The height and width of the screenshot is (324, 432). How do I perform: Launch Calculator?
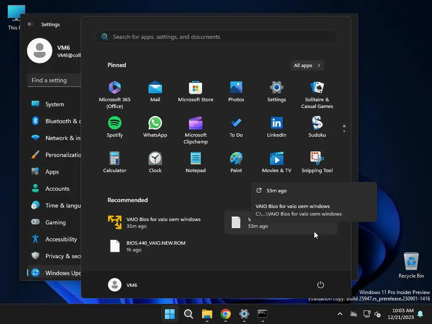(115, 162)
